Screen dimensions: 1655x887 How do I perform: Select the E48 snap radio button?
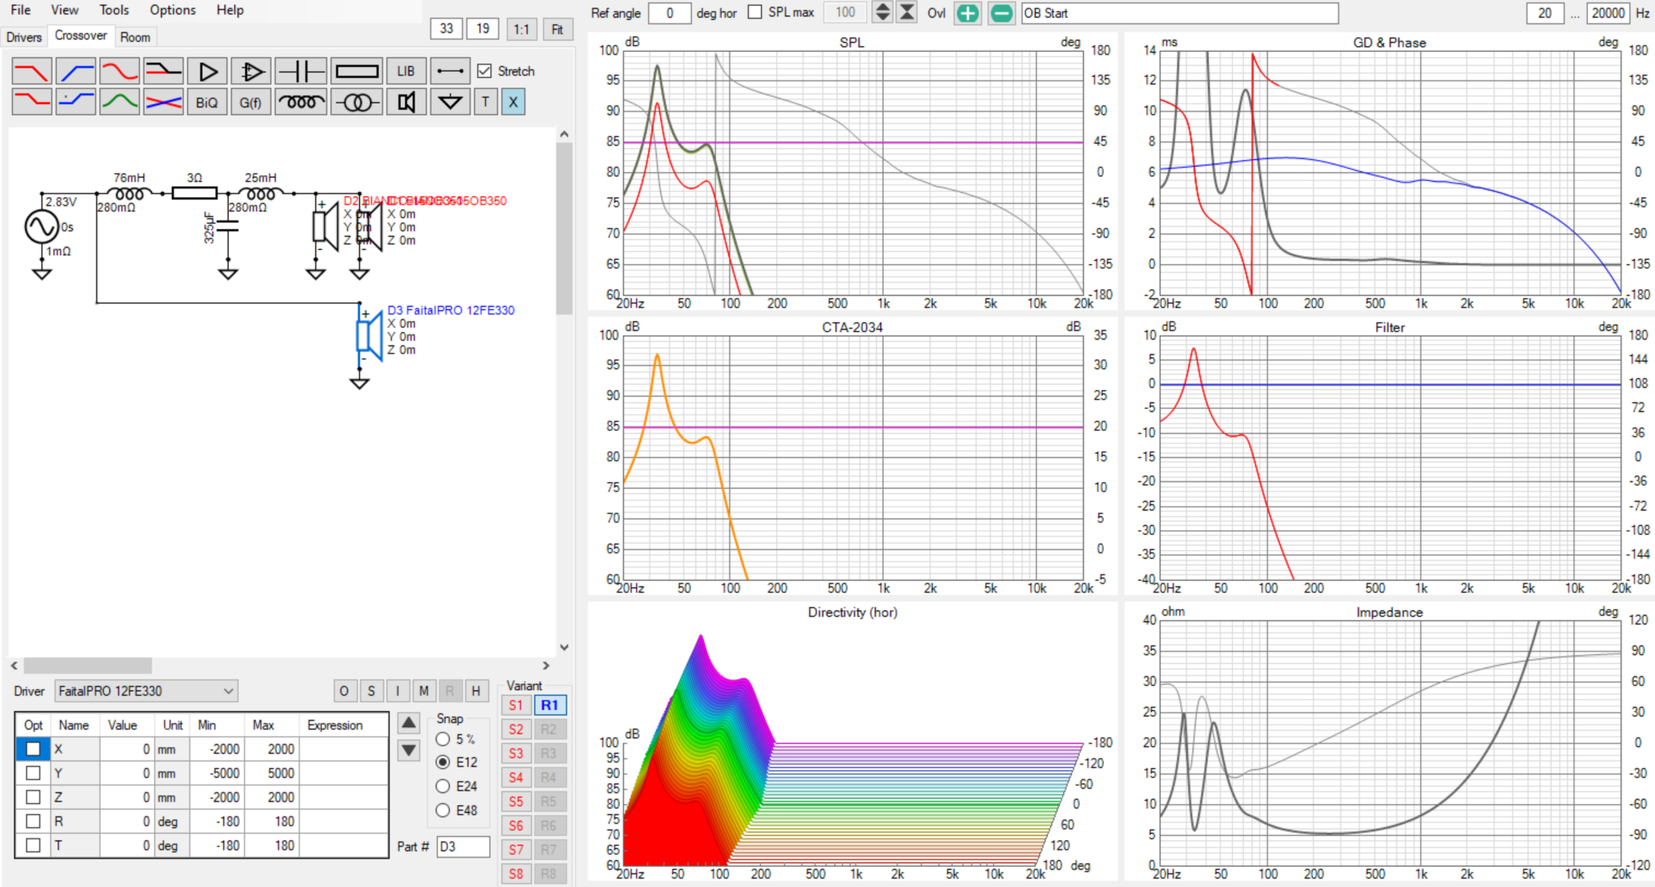(x=443, y=810)
